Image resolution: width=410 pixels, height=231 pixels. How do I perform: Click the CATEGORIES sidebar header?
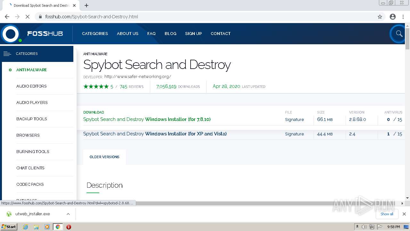click(x=37, y=54)
